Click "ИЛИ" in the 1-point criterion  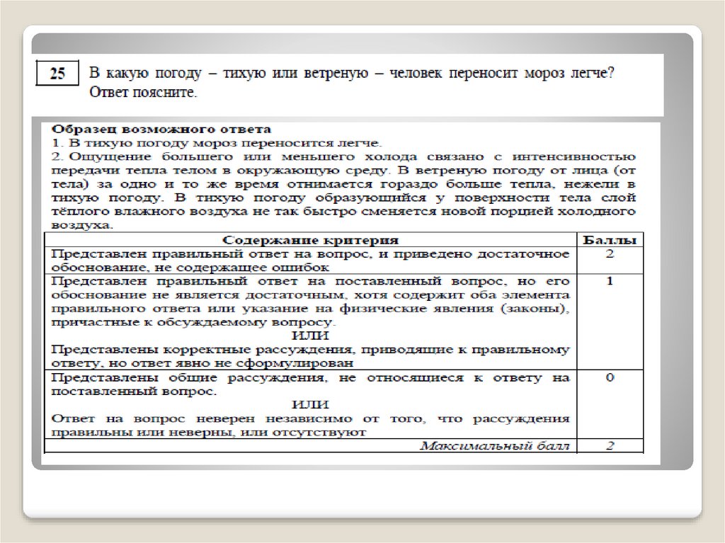pyautogui.click(x=310, y=336)
